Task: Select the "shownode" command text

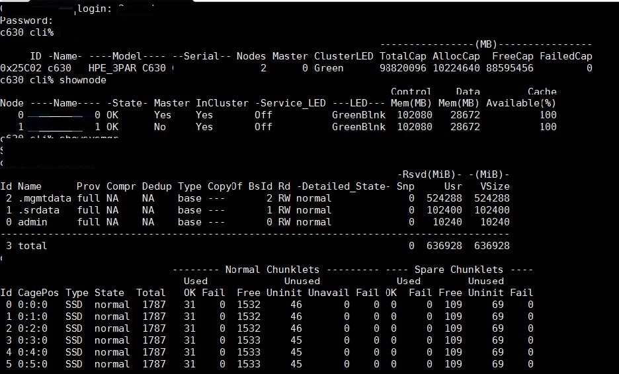Action: pos(83,80)
